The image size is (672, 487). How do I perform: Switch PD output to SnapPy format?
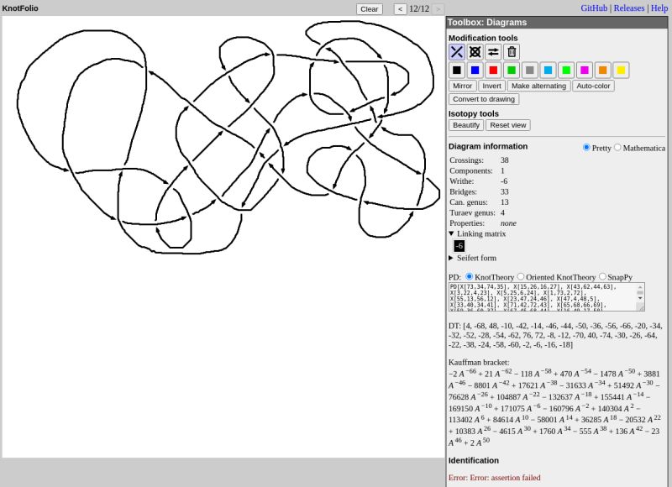(601, 277)
